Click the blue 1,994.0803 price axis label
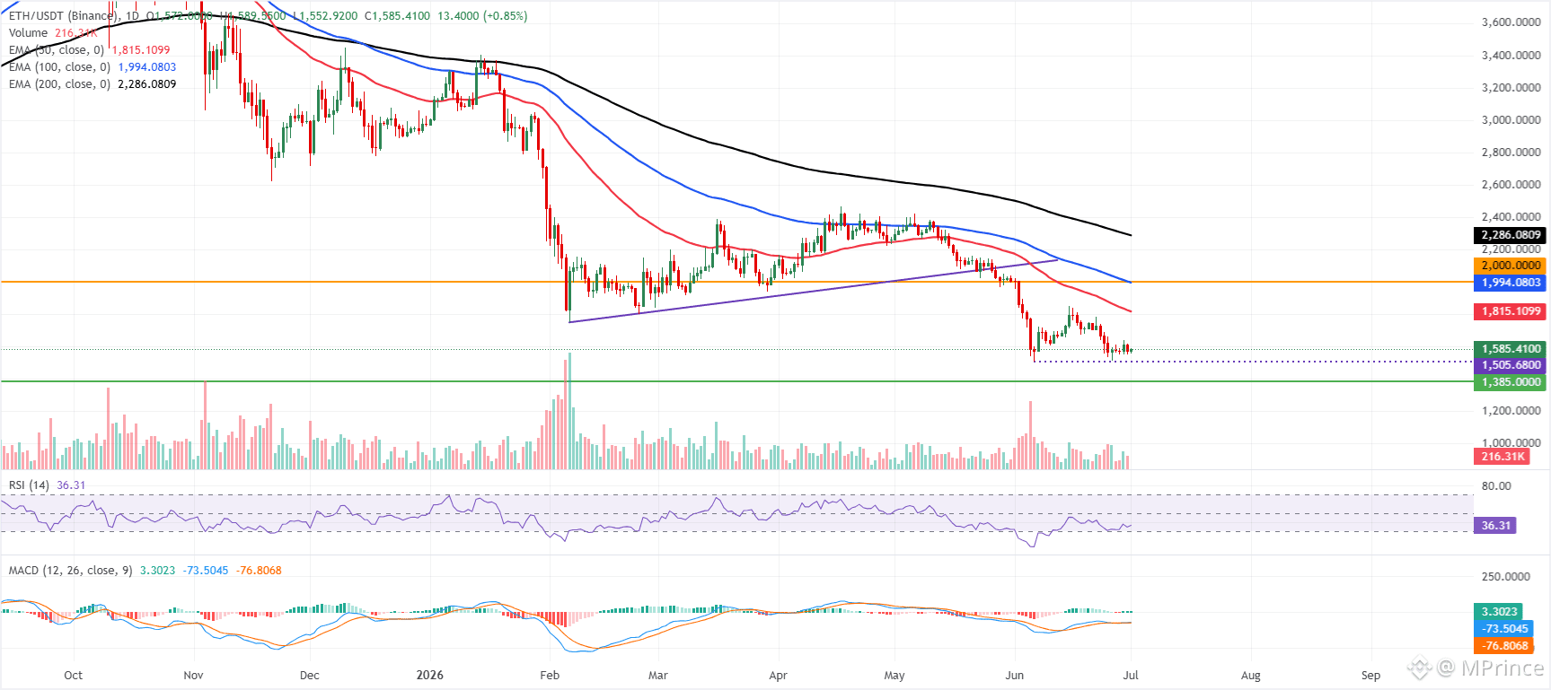Image resolution: width=1551 pixels, height=690 pixels. [1511, 283]
